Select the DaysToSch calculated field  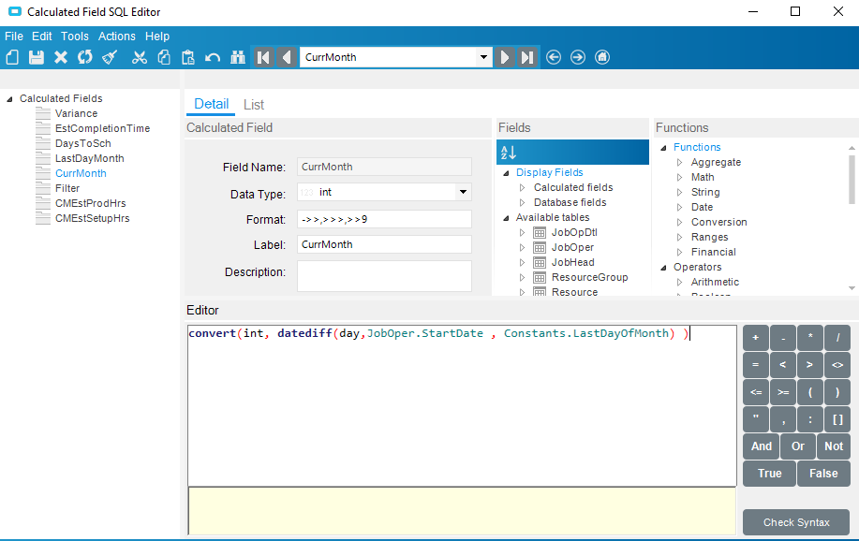tap(82, 143)
